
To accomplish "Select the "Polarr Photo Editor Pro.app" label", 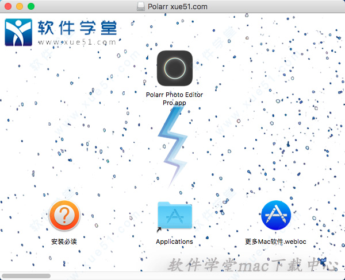I will [x=174, y=99].
